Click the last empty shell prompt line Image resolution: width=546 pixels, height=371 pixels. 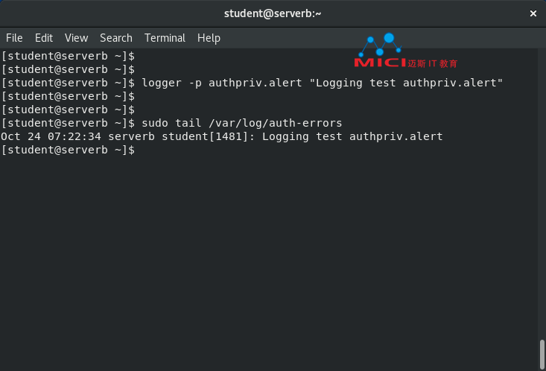68,150
